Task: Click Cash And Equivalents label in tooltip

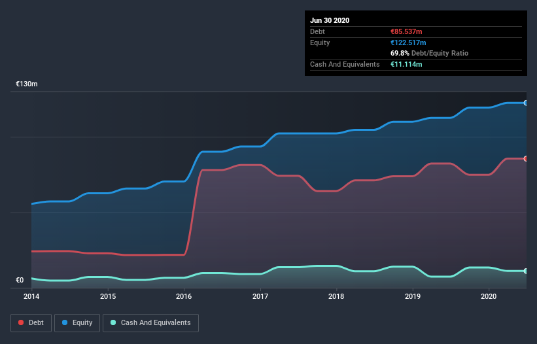Action: 345,64
